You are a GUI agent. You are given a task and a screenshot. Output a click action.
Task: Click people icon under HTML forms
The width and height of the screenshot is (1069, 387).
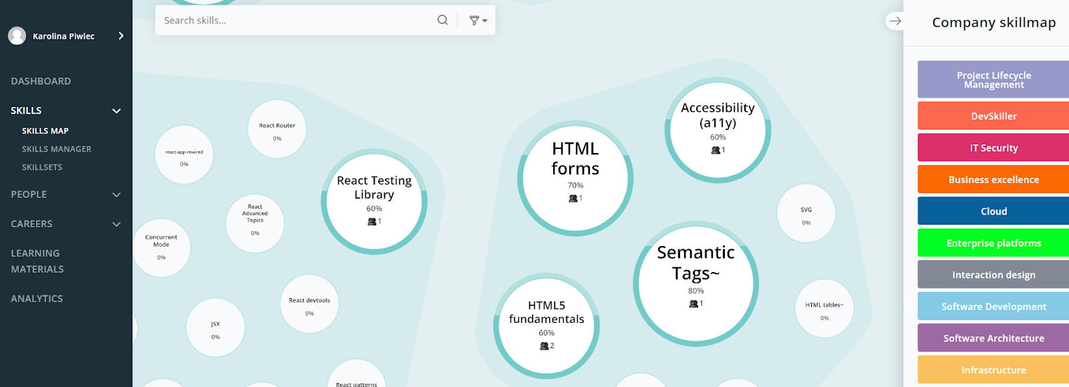(573, 199)
